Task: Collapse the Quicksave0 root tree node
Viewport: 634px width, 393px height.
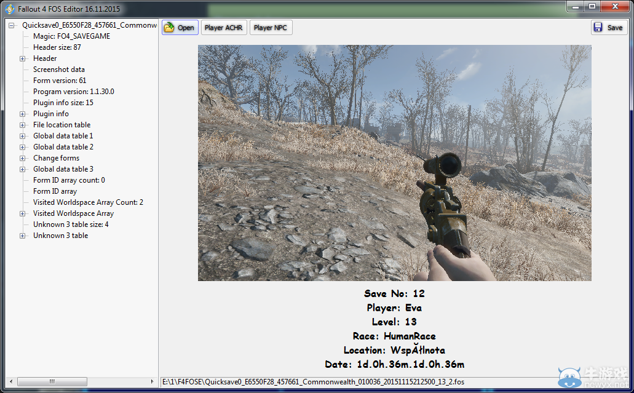Action: (12, 25)
